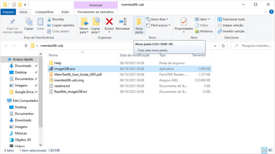Screen dimensions: 275x154
Task: Open Ferramentas de Aplicativo tab
Action: pyautogui.click(x=96, y=12)
